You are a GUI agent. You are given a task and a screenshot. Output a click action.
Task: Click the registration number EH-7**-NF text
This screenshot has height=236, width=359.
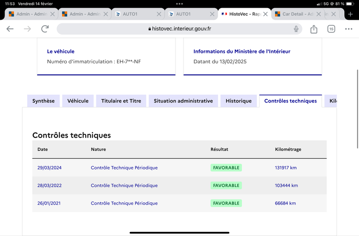pos(129,62)
